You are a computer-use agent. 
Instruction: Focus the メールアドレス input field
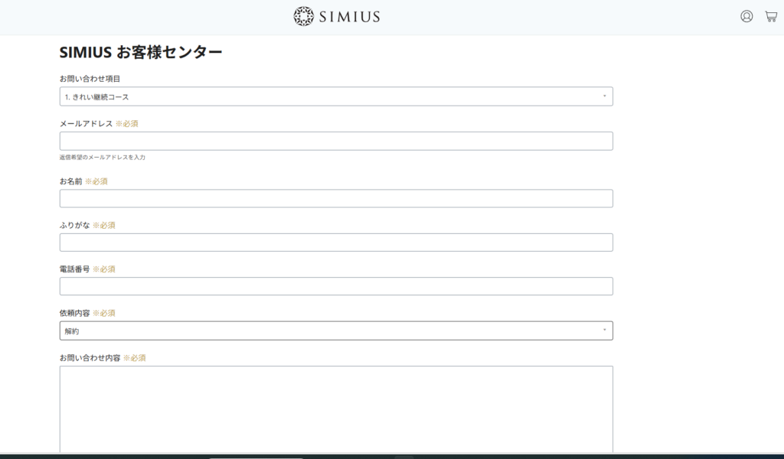(336, 141)
